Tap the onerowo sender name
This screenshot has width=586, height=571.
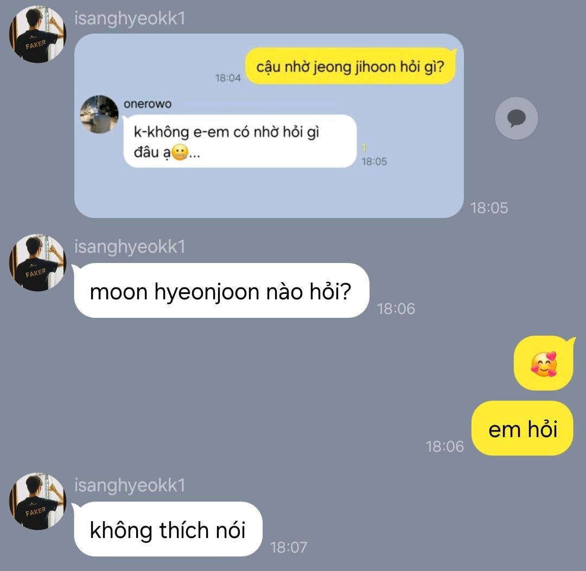pos(148,104)
